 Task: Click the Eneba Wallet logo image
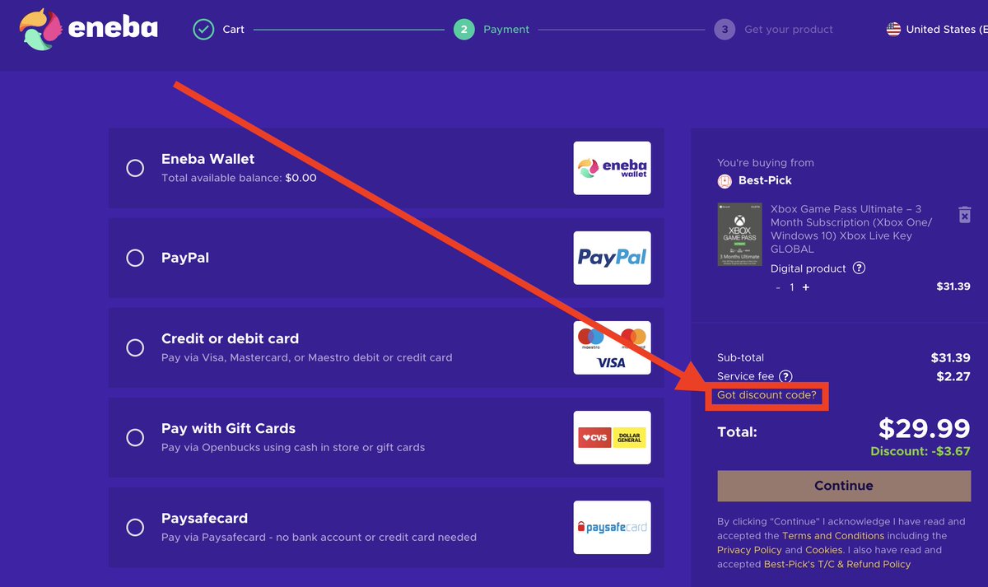(x=612, y=168)
